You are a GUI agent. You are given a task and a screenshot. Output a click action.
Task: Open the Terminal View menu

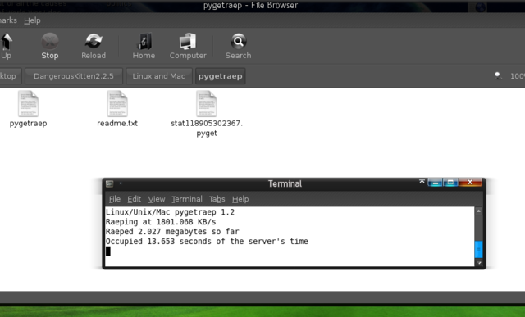[157, 199]
